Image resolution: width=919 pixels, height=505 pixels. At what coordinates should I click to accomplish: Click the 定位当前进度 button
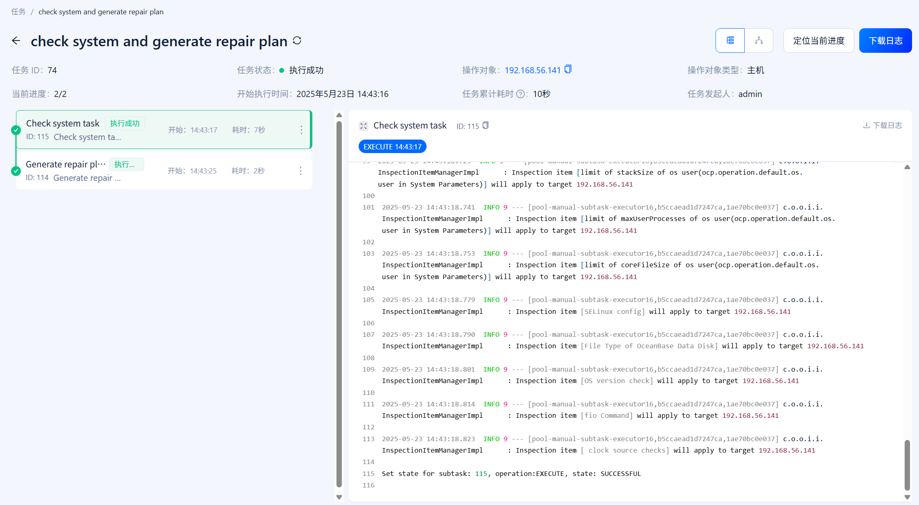(x=818, y=41)
